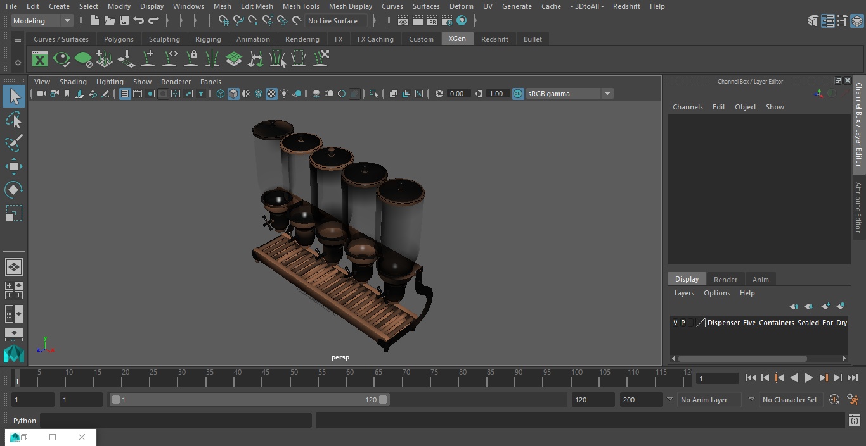The height and width of the screenshot is (446, 866).
Task: Toggle wireframe shading cube icon
Action: (x=221, y=94)
